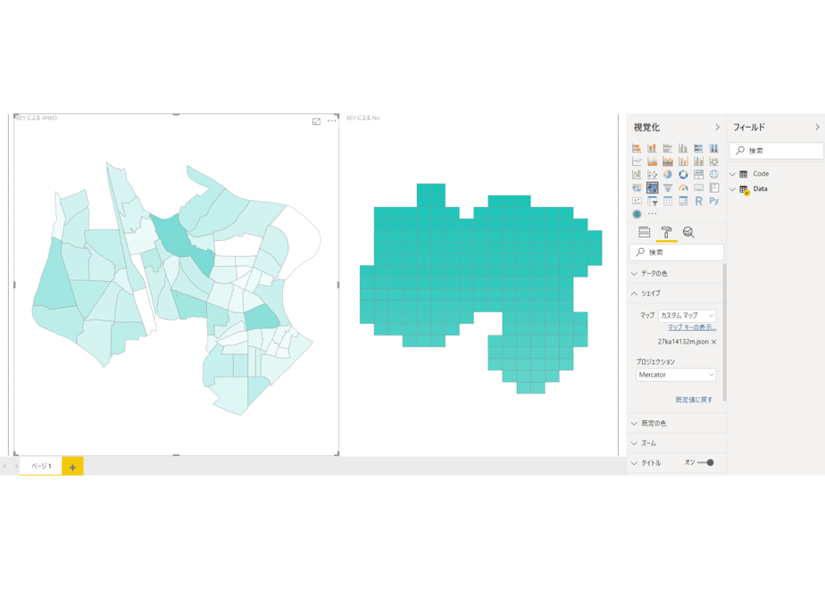Open more custom visuals ellipsis
Image resolution: width=825 pixels, height=589 pixels.
click(x=653, y=214)
